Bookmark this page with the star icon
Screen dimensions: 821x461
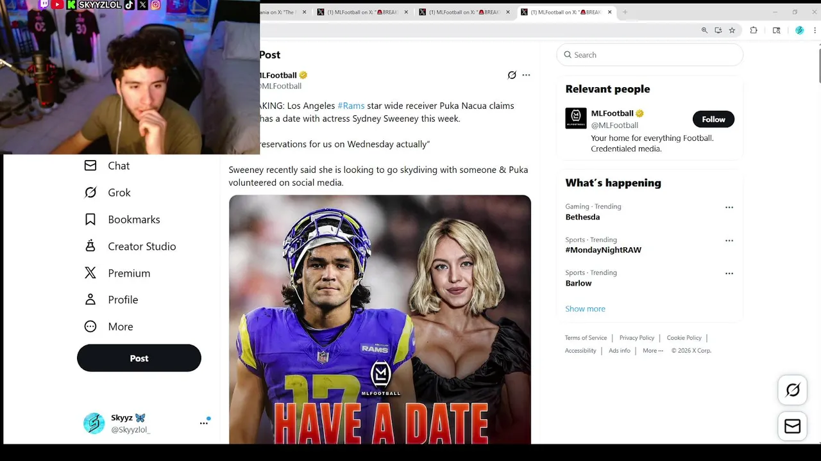coord(732,30)
